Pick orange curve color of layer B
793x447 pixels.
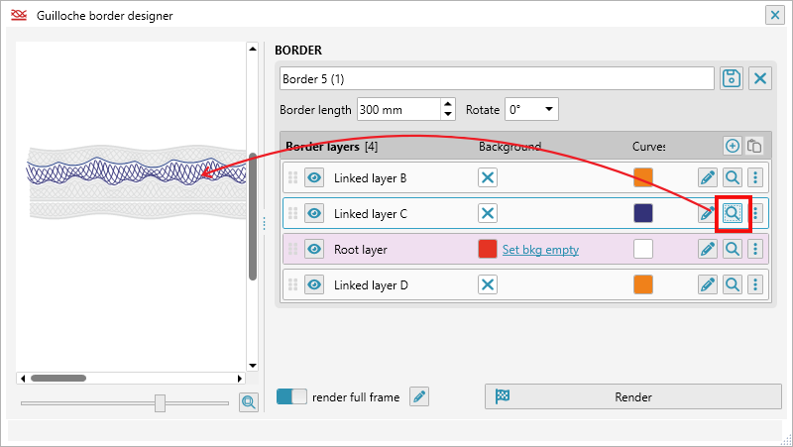pos(643,177)
